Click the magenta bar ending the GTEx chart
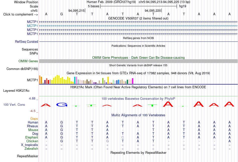Screen dimensions: 238x162 point(133,81)
